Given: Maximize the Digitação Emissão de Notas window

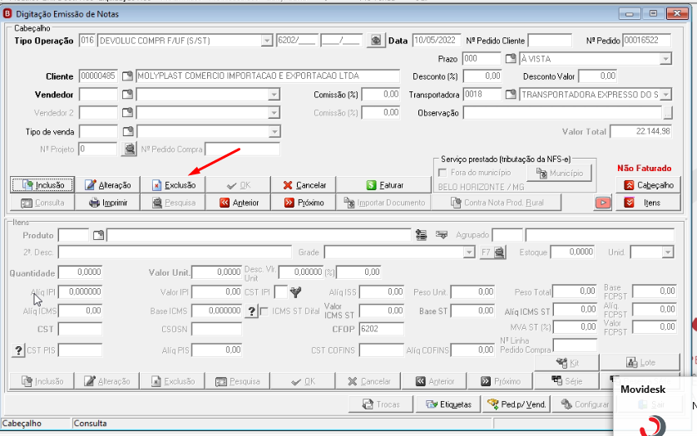Looking at the screenshot, I should 653,13.
